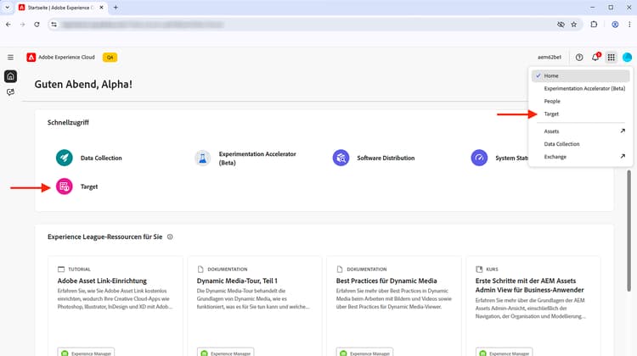The image size is (637, 356).
Task: Choose People in app switcher menu
Action: click(580, 102)
